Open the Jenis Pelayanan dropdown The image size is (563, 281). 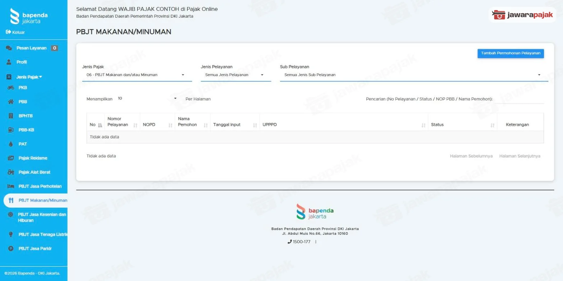tap(236, 75)
